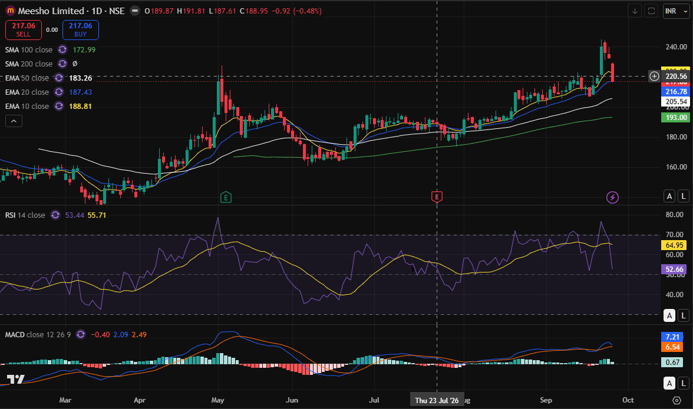Viewport: 693px width, 409px height.
Task: Click the 0.00 spread value
Action: tap(52, 29)
